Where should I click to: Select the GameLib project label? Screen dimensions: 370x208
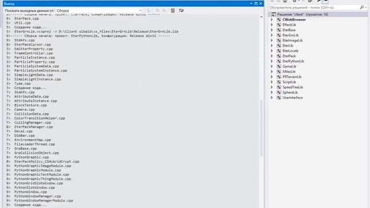click(x=289, y=66)
